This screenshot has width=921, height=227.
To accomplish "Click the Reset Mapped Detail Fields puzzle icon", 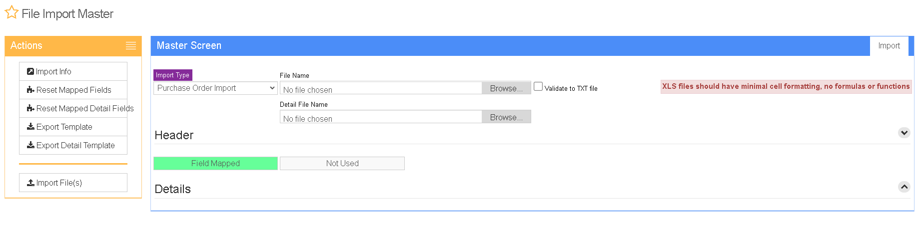I will [30, 108].
